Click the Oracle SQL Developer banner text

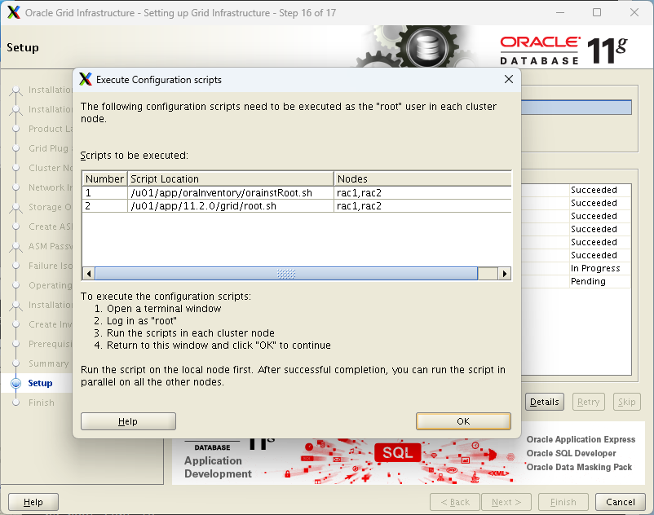coord(571,453)
